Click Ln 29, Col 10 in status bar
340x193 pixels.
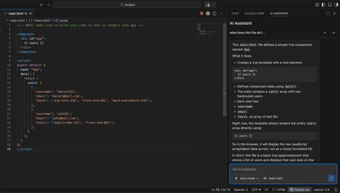(221, 189)
